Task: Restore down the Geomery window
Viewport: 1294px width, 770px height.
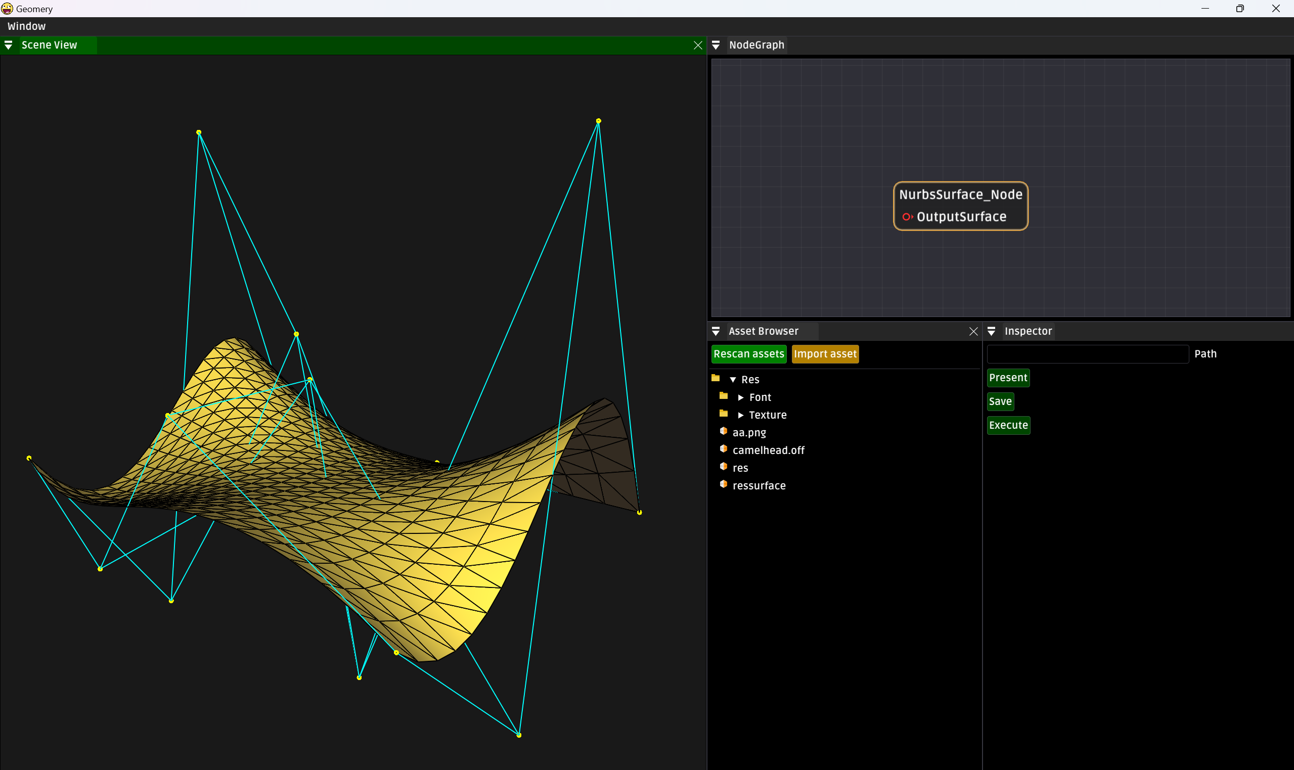Action: 1240,8
